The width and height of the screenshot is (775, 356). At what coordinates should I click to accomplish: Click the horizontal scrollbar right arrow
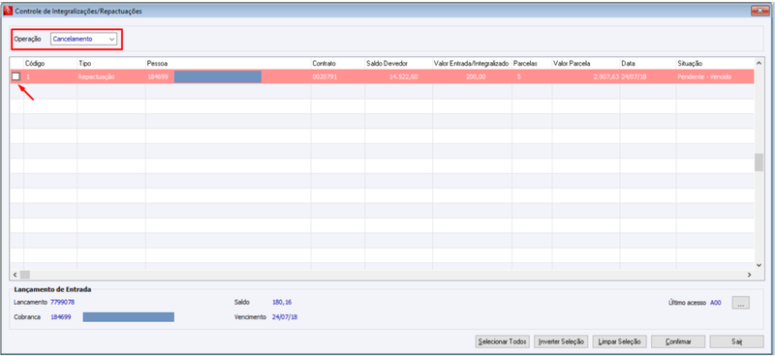[749, 274]
